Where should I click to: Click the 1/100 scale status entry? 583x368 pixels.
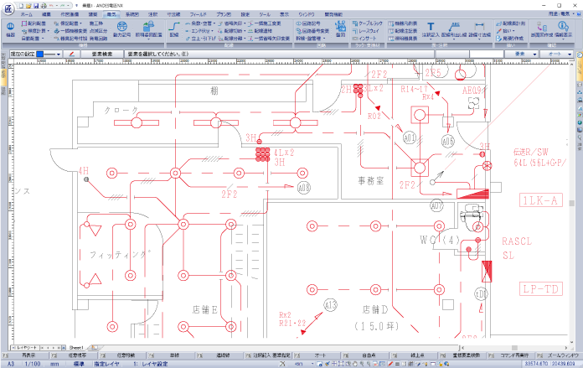[33, 364]
